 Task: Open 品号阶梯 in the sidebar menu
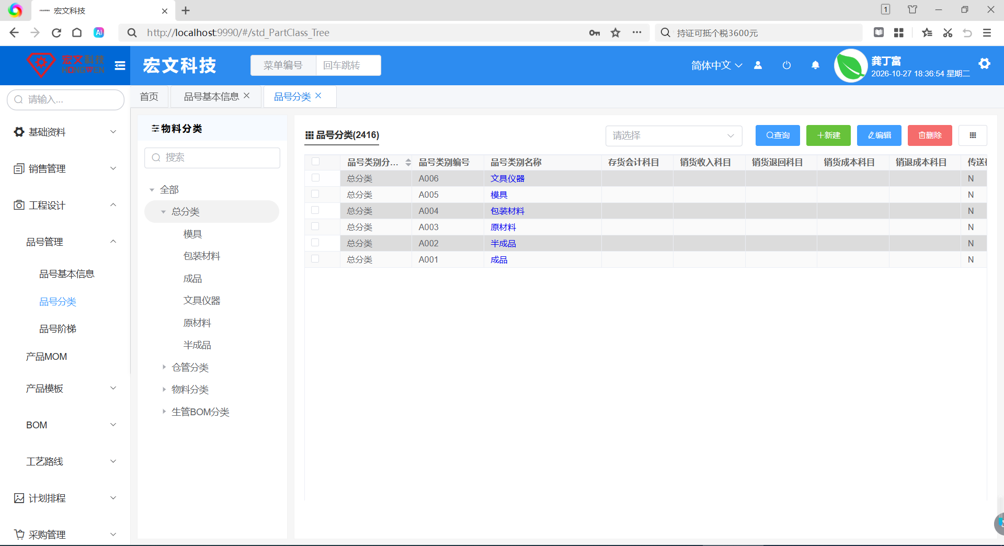click(58, 329)
